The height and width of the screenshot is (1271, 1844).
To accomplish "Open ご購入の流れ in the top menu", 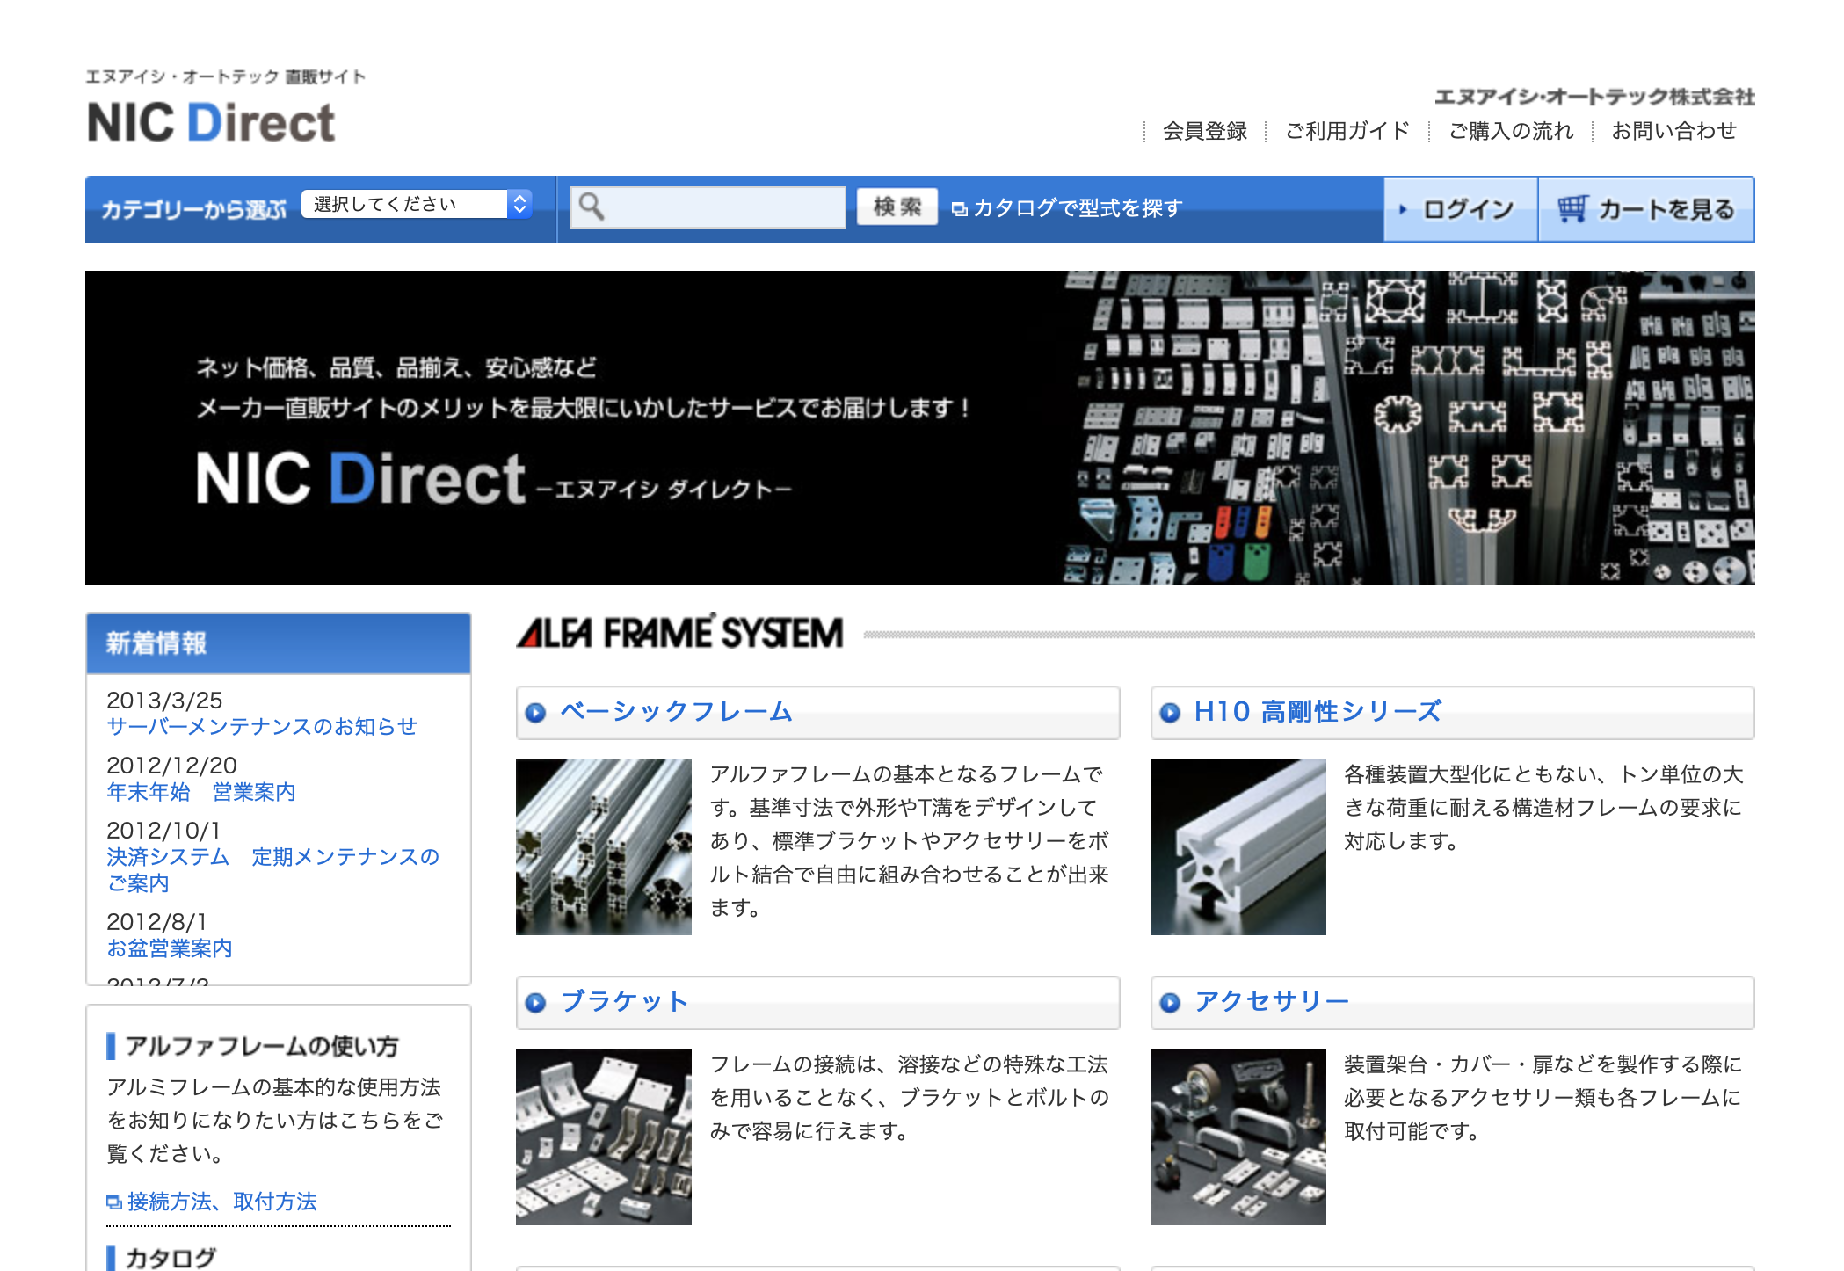I will (x=1511, y=131).
